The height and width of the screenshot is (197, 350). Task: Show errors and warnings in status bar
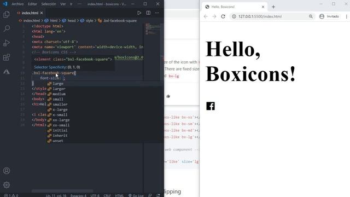click(11, 195)
